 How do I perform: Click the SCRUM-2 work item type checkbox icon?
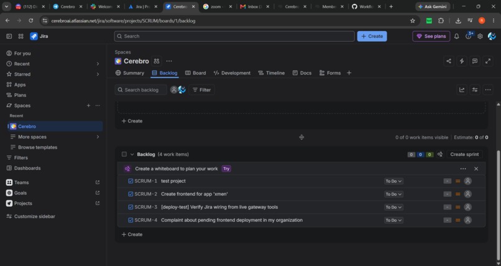point(131,194)
